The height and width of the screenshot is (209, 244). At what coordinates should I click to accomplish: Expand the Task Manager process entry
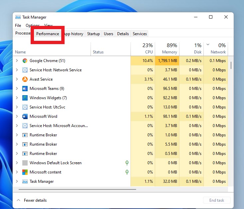point(17,181)
